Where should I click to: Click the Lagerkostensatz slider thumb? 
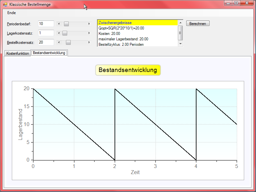tap(65, 33)
